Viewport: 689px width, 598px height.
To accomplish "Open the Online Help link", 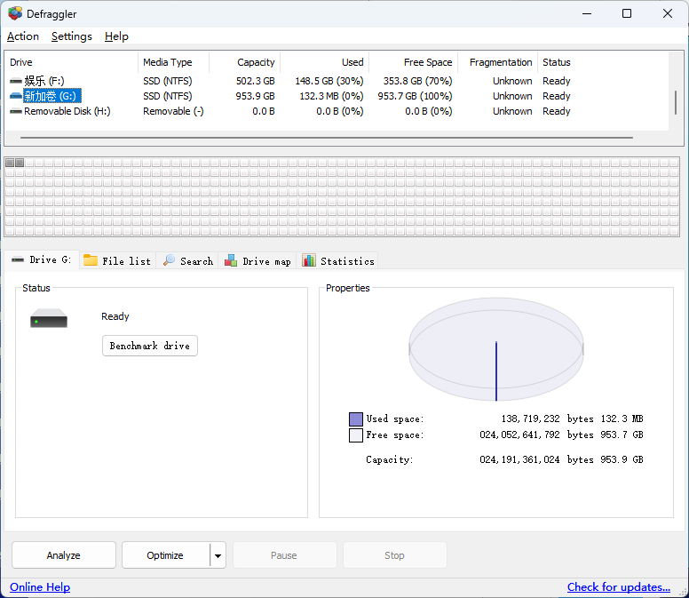I will coord(40,587).
